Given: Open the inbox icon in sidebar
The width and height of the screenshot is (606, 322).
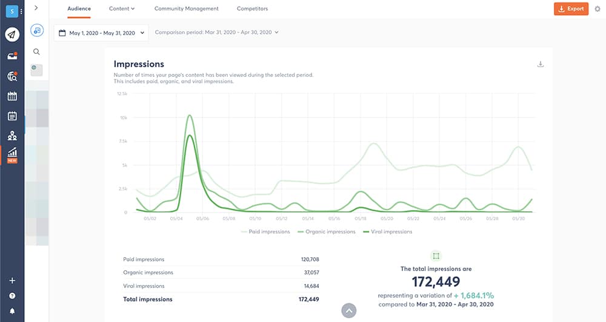Looking at the screenshot, I should point(12,56).
